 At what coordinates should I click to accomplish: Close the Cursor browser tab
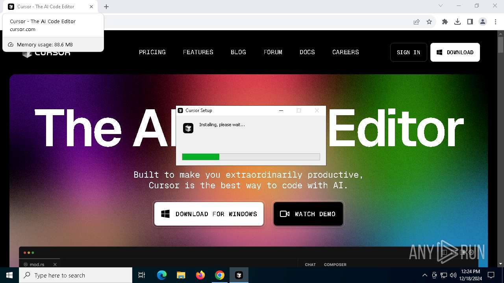tap(91, 7)
